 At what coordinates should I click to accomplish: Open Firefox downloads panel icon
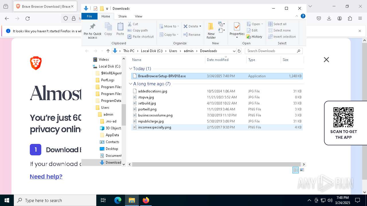point(329,18)
